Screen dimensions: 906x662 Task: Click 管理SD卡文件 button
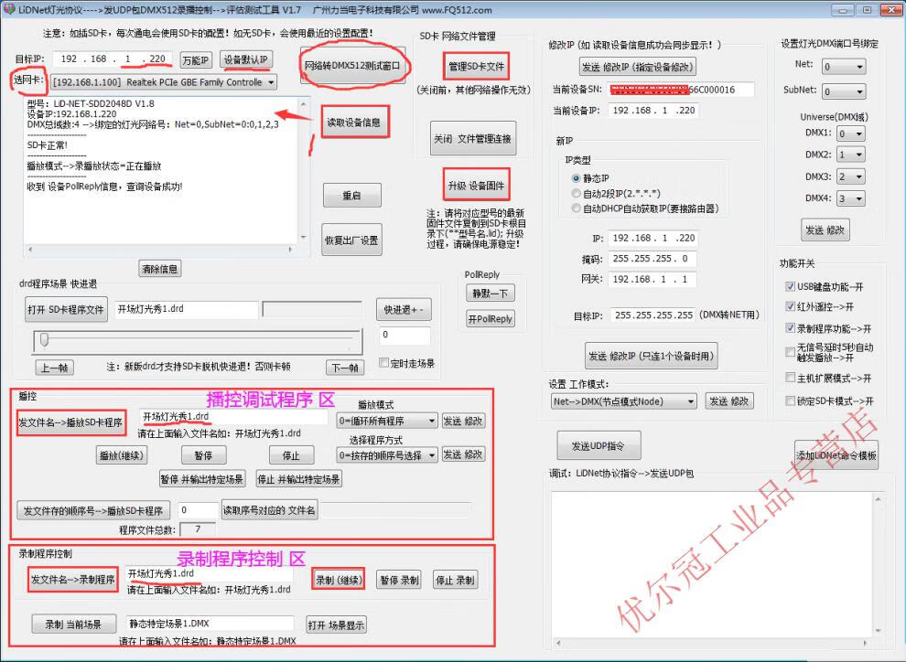click(477, 66)
